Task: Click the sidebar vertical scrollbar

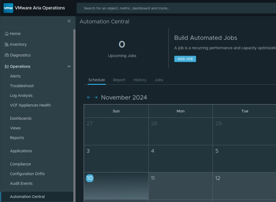Action: pos(74,115)
